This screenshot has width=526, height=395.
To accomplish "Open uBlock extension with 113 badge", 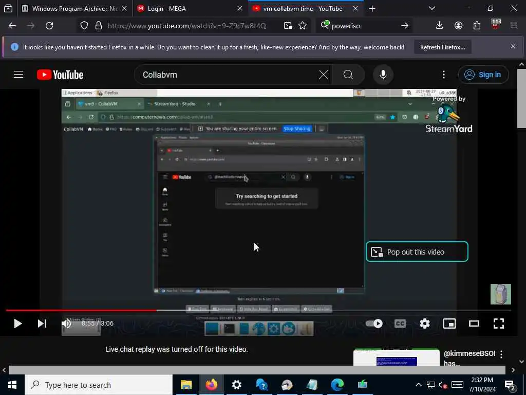I will 496,25.
